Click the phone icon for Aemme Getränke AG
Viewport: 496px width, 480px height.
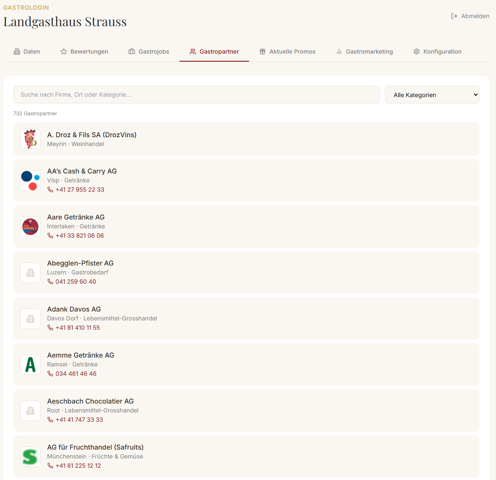pyautogui.click(x=50, y=374)
